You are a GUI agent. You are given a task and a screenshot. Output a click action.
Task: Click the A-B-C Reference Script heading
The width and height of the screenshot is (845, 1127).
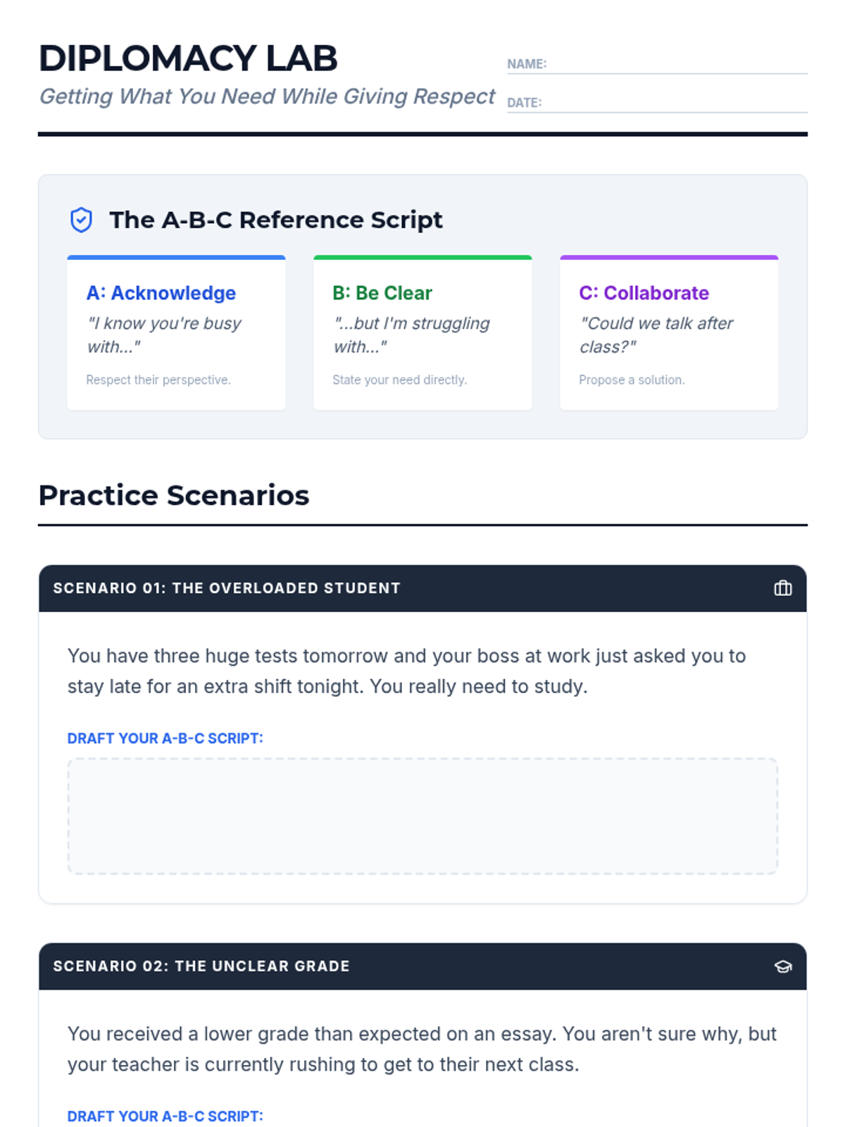(276, 220)
